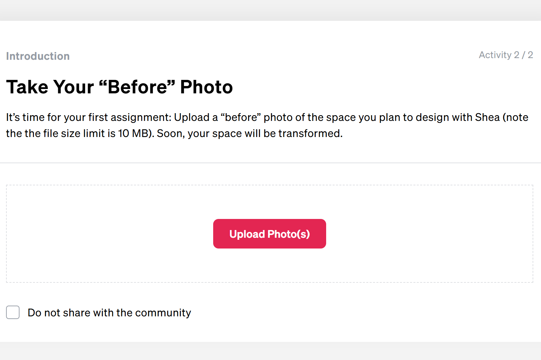Click the Activity 2 / 2 indicator
The width and height of the screenshot is (541, 360).
tap(506, 55)
